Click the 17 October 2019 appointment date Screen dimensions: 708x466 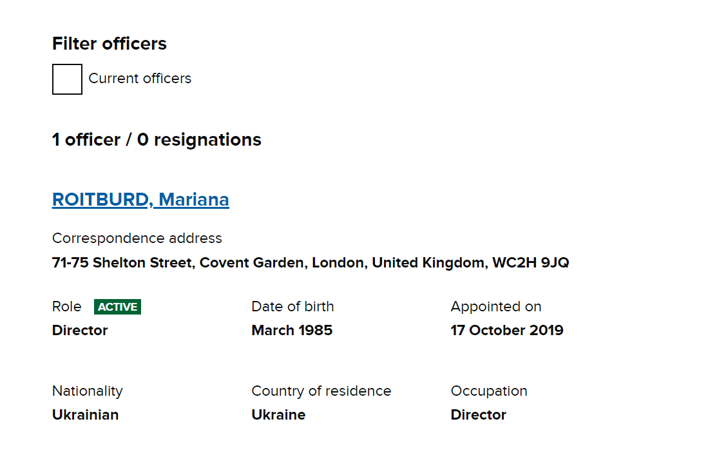[507, 330]
